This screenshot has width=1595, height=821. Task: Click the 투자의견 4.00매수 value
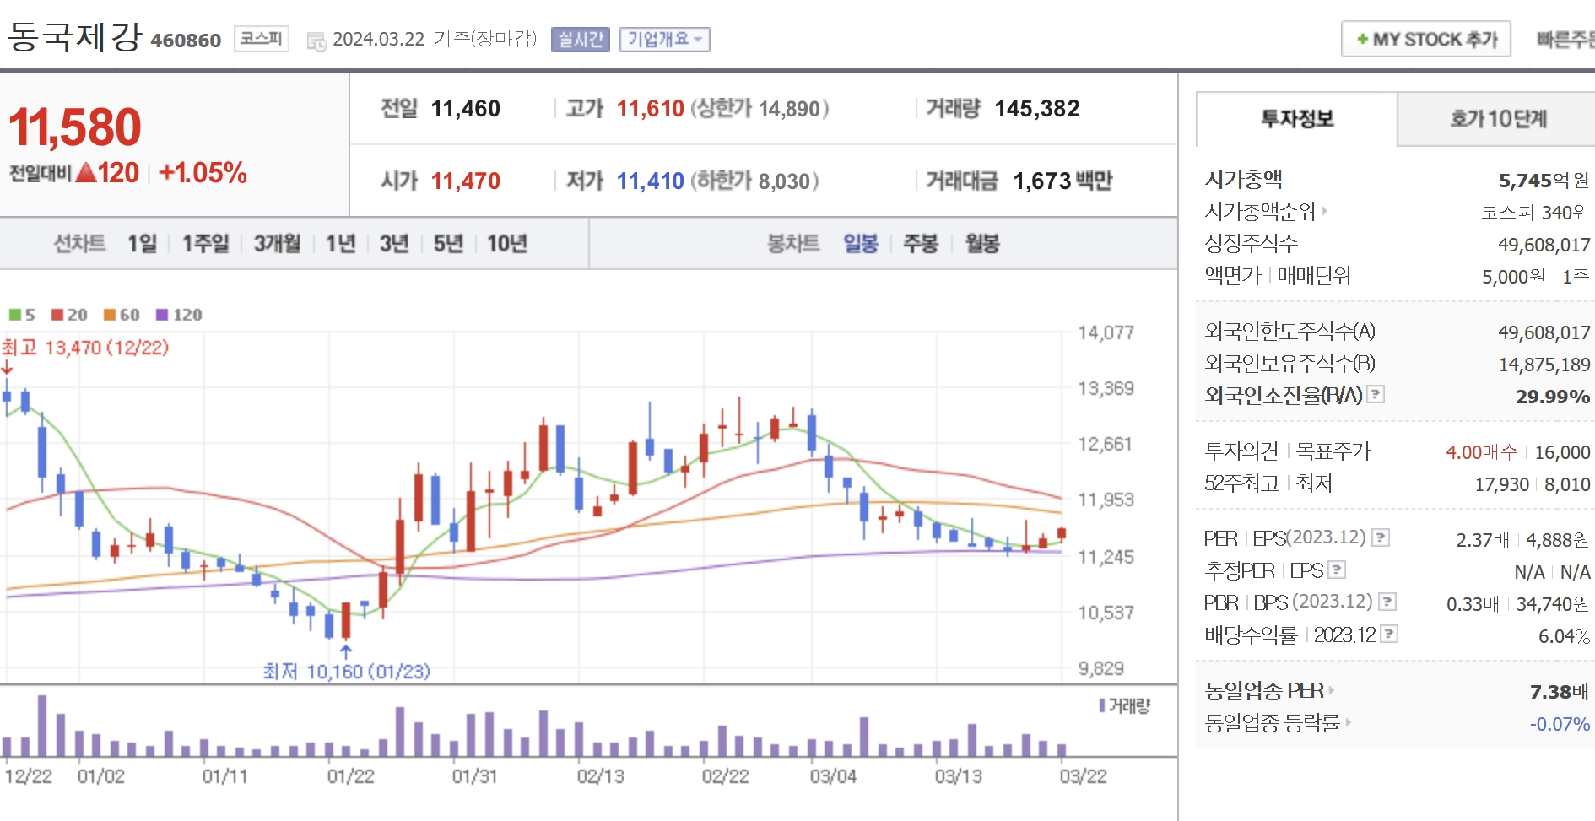click(x=1481, y=452)
